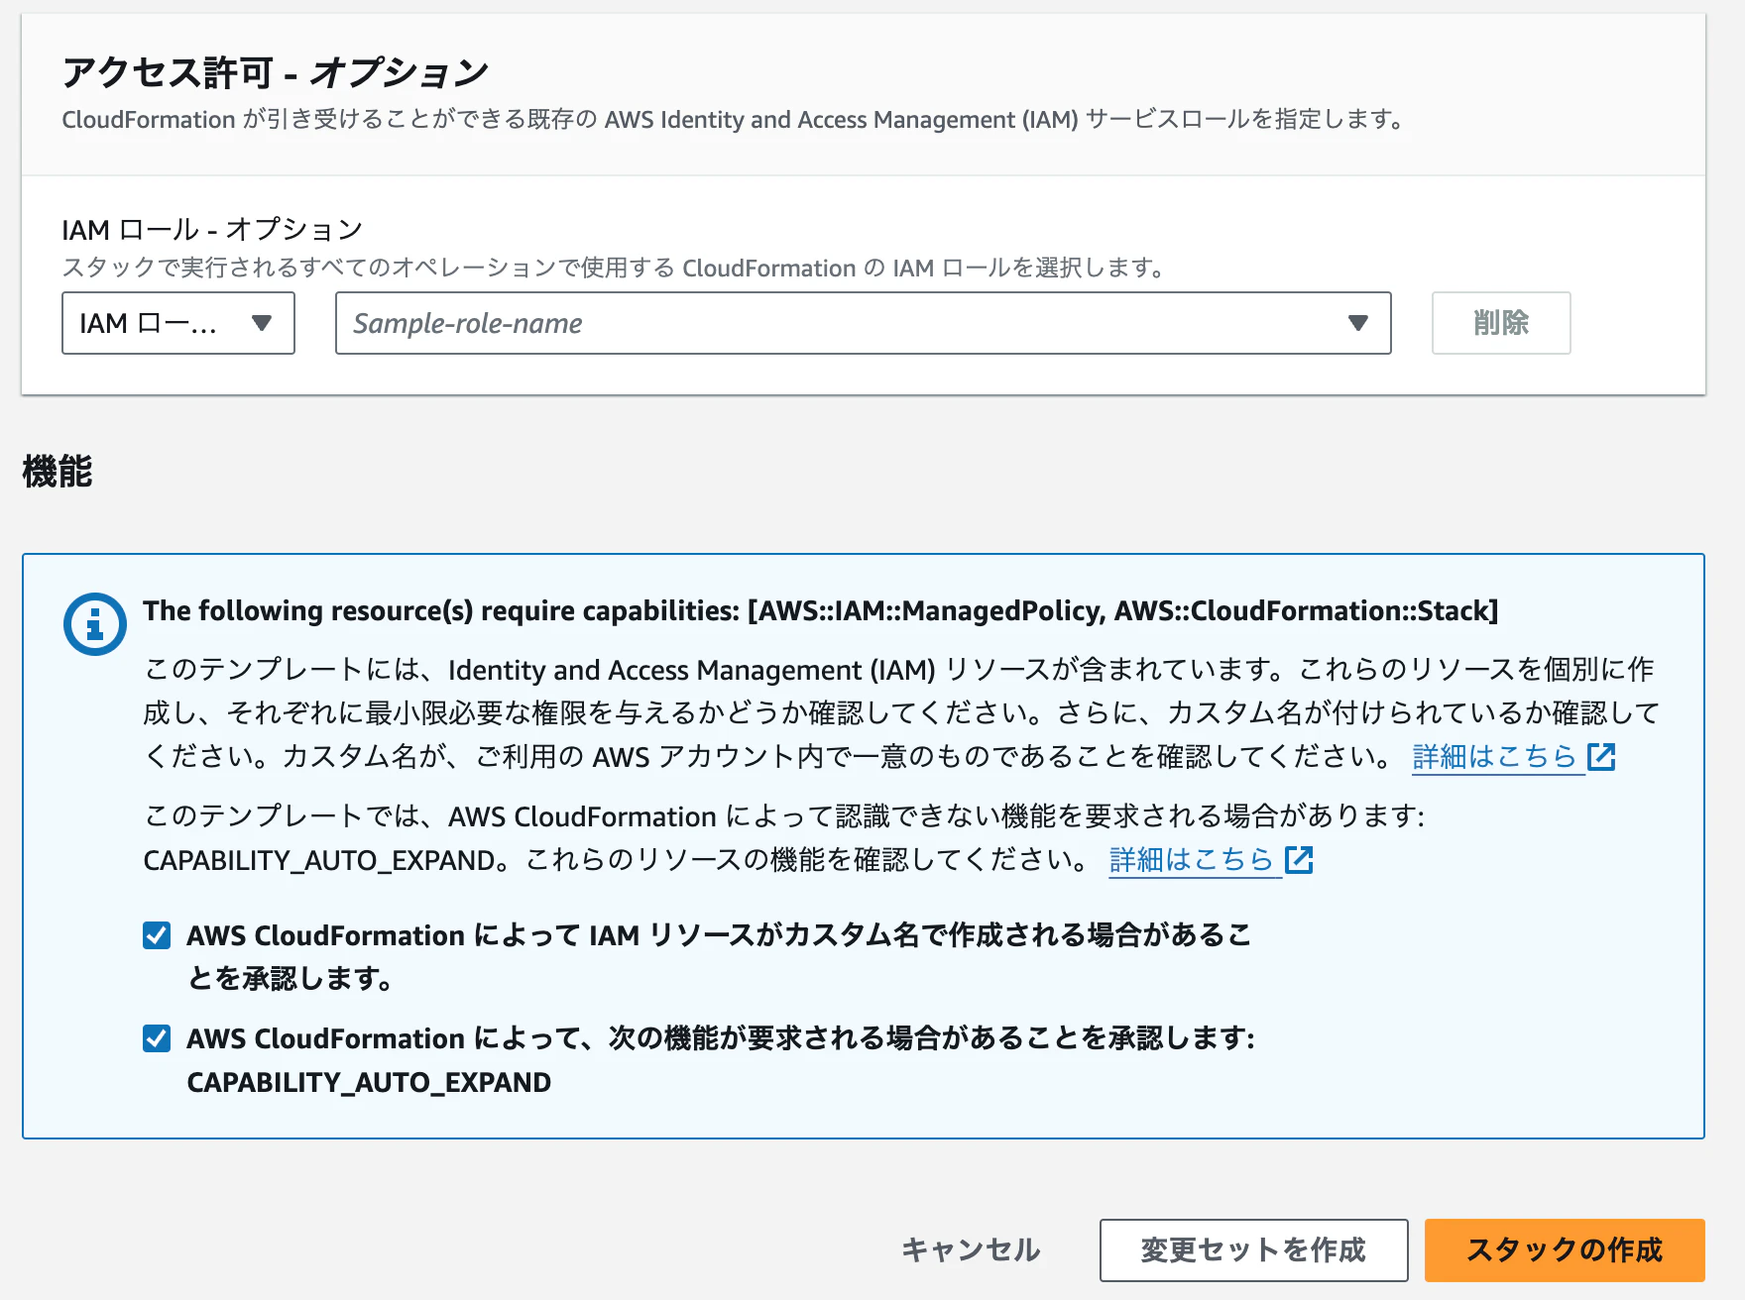Viewport: 1745px width, 1300px height.
Task: Click the IAM ロール - オプション label
Action: (212, 230)
